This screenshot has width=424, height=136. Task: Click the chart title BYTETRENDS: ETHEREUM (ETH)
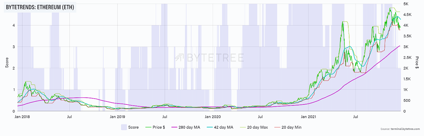(40, 7)
